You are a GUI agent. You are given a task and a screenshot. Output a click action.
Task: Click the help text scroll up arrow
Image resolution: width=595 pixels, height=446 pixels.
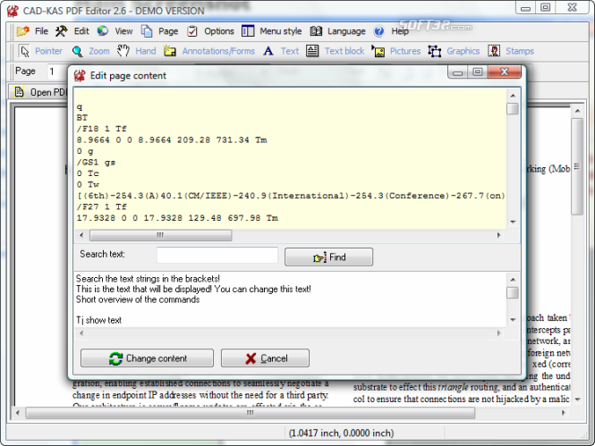pos(513,279)
